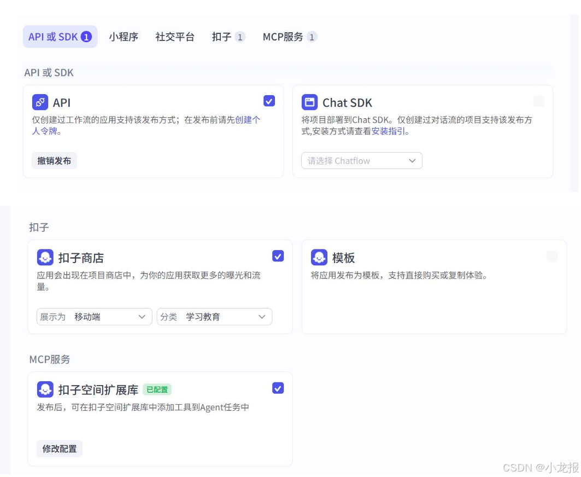Image resolution: width=581 pixels, height=477 pixels.
Task: Click the Chat SDK app icon
Action: (x=309, y=102)
